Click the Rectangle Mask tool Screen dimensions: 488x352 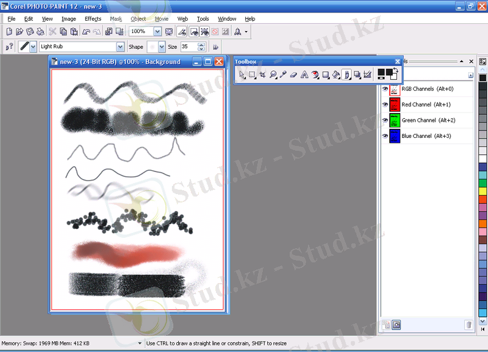tap(253, 75)
